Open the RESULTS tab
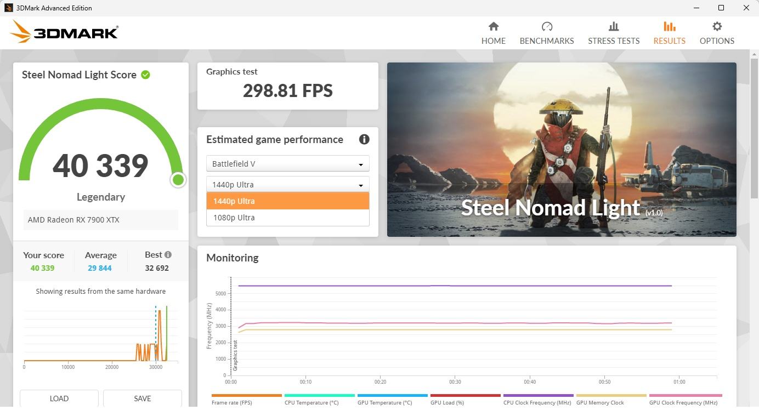The image size is (759, 410). (x=669, y=33)
